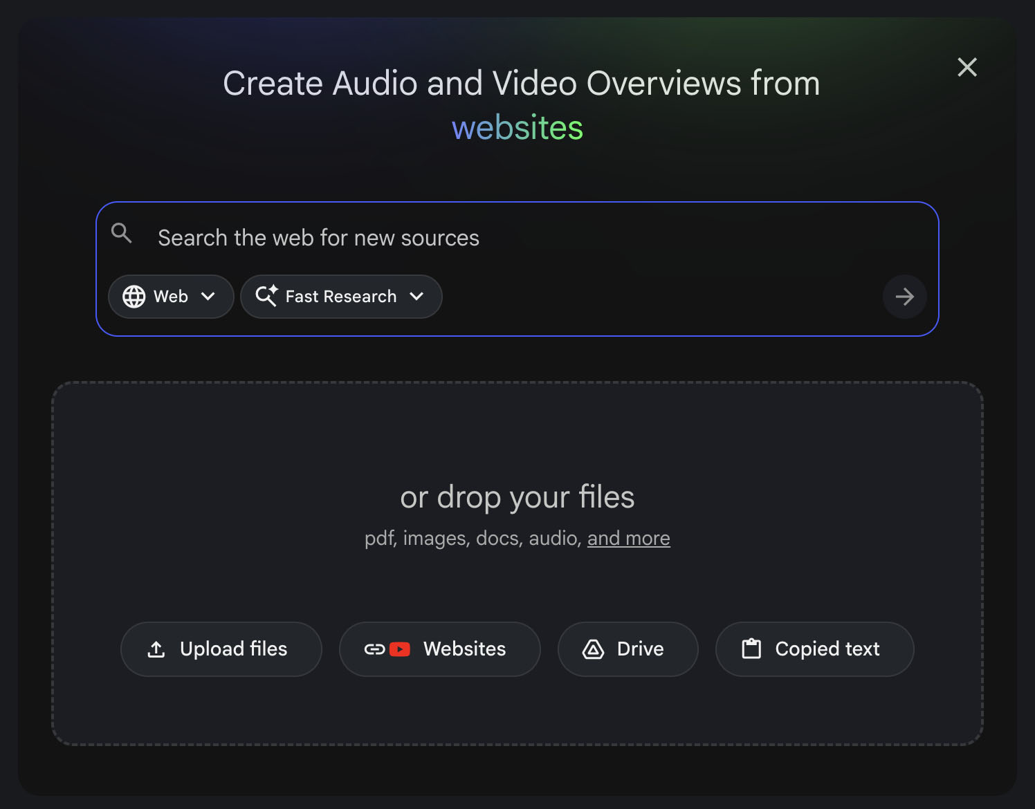The height and width of the screenshot is (809, 1035).
Task: Click the upload arrow icon
Action: (156, 649)
